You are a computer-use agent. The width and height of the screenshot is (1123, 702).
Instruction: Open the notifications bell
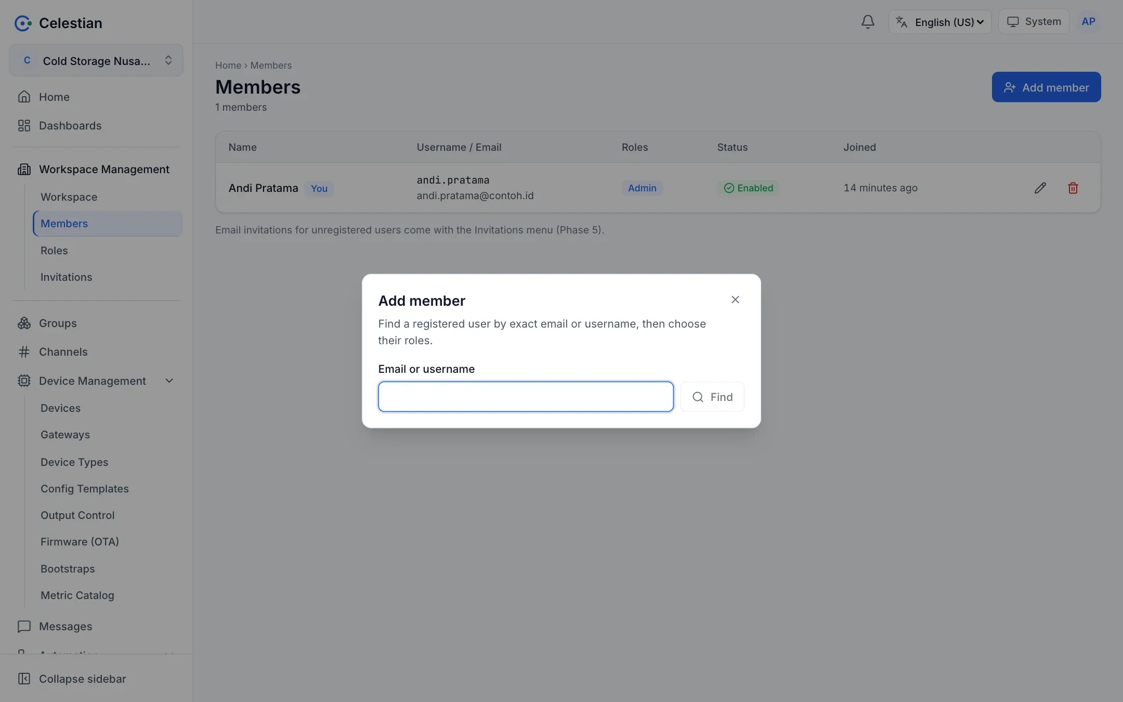tap(868, 22)
